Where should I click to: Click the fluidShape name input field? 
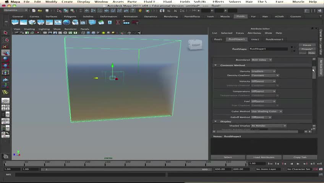point(268,49)
